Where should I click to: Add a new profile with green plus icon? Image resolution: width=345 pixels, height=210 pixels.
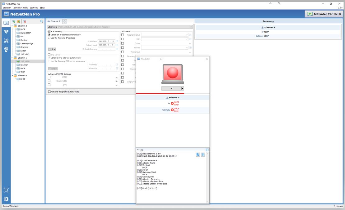click(x=14, y=21)
